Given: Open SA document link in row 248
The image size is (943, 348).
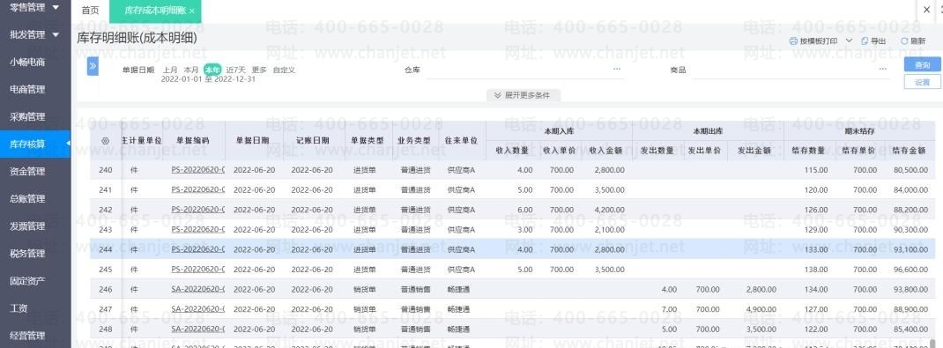Looking at the screenshot, I should [x=198, y=329].
